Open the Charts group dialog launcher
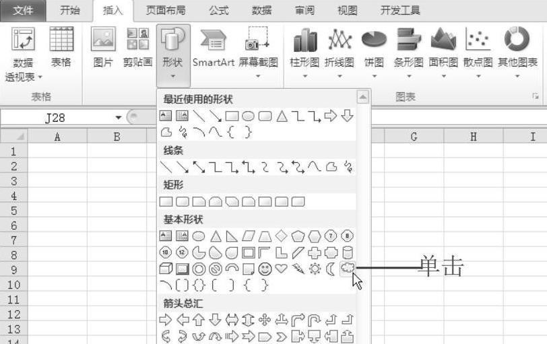Screen dimensions: 547x344 click(535, 96)
